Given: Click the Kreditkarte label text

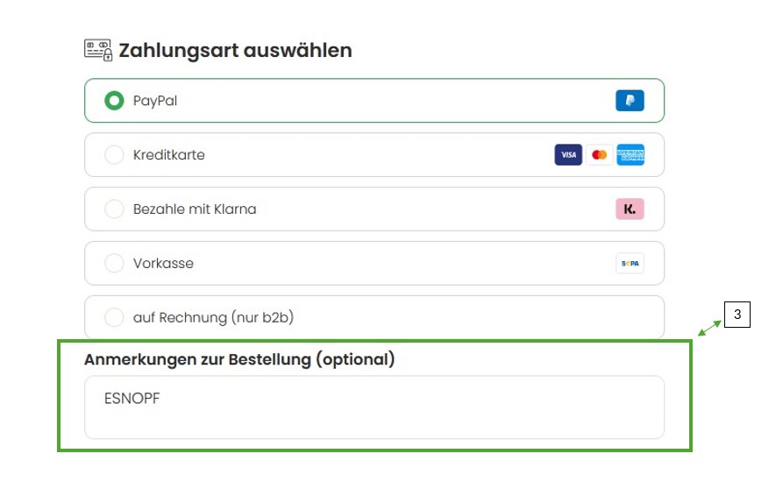Looking at the screenshot, I should 168,155.
